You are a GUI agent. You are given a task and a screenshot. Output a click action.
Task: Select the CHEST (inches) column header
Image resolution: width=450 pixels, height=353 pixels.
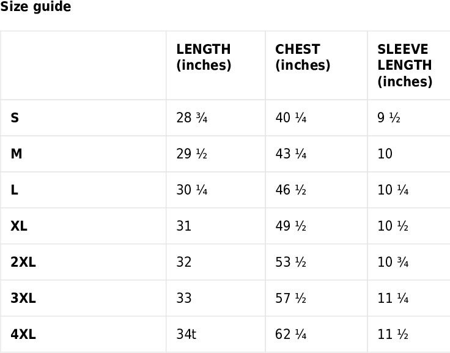[303, 57]
